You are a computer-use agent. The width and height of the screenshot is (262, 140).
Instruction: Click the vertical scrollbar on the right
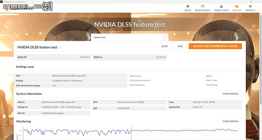261,77
